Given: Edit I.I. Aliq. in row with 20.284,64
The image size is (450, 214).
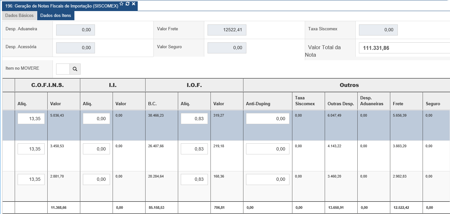Looking at the screenshot, I should 96,179.
